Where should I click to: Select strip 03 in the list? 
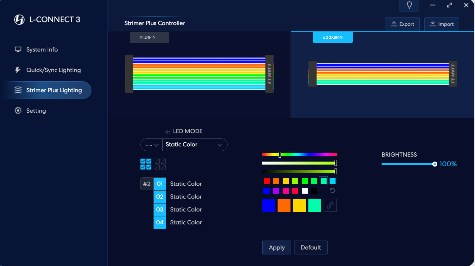point(160,209)
